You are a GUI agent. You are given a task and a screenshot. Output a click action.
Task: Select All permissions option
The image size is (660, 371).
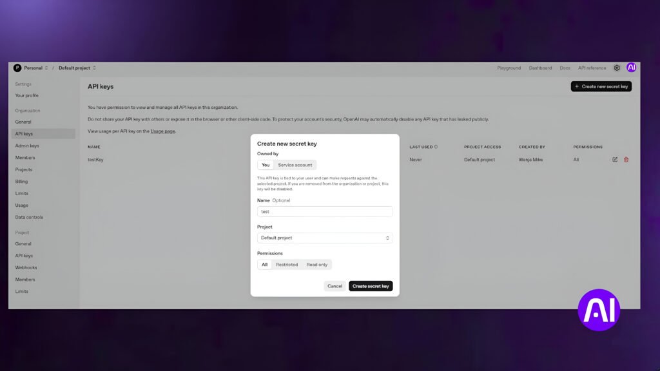[x=264, y=265]
